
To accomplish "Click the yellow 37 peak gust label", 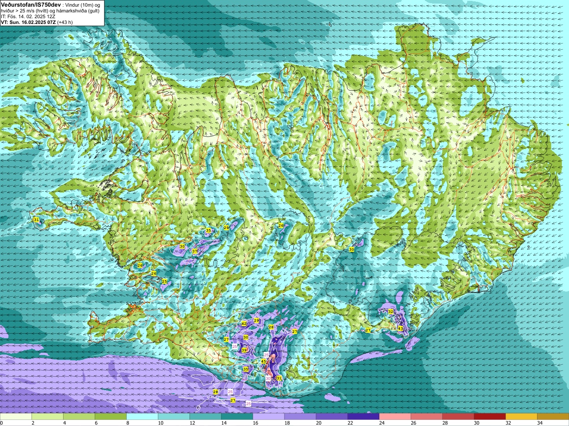I will point(195,251).
